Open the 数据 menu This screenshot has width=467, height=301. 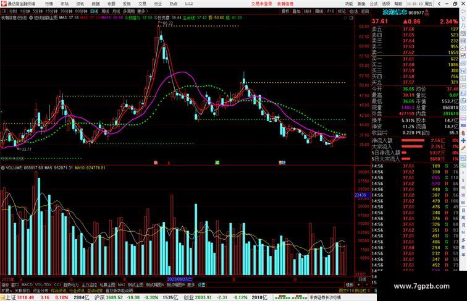coord(96,4)
